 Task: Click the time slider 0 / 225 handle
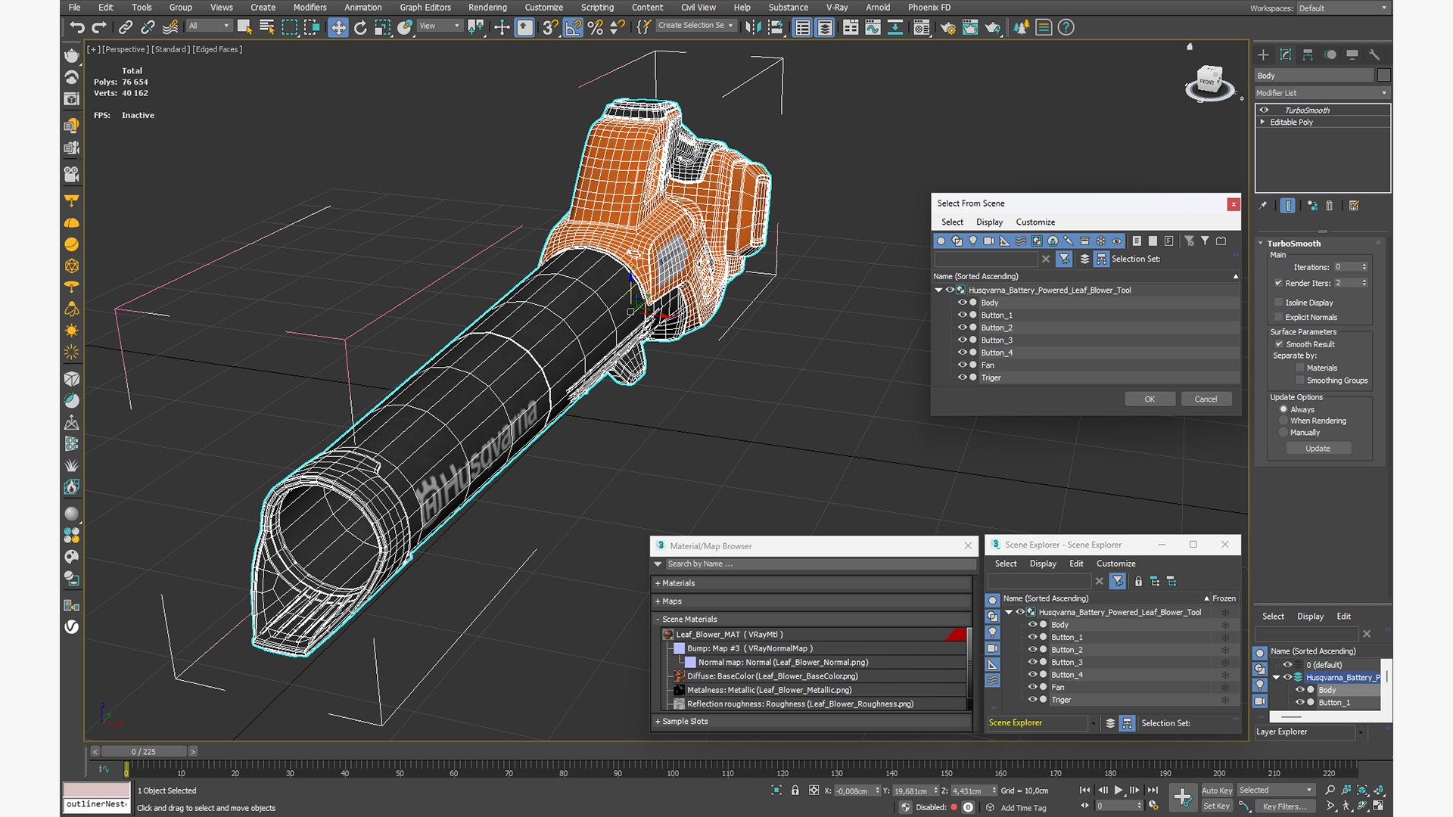143,752
